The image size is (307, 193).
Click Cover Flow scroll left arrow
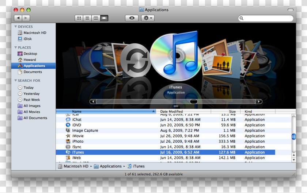(93, 101)
